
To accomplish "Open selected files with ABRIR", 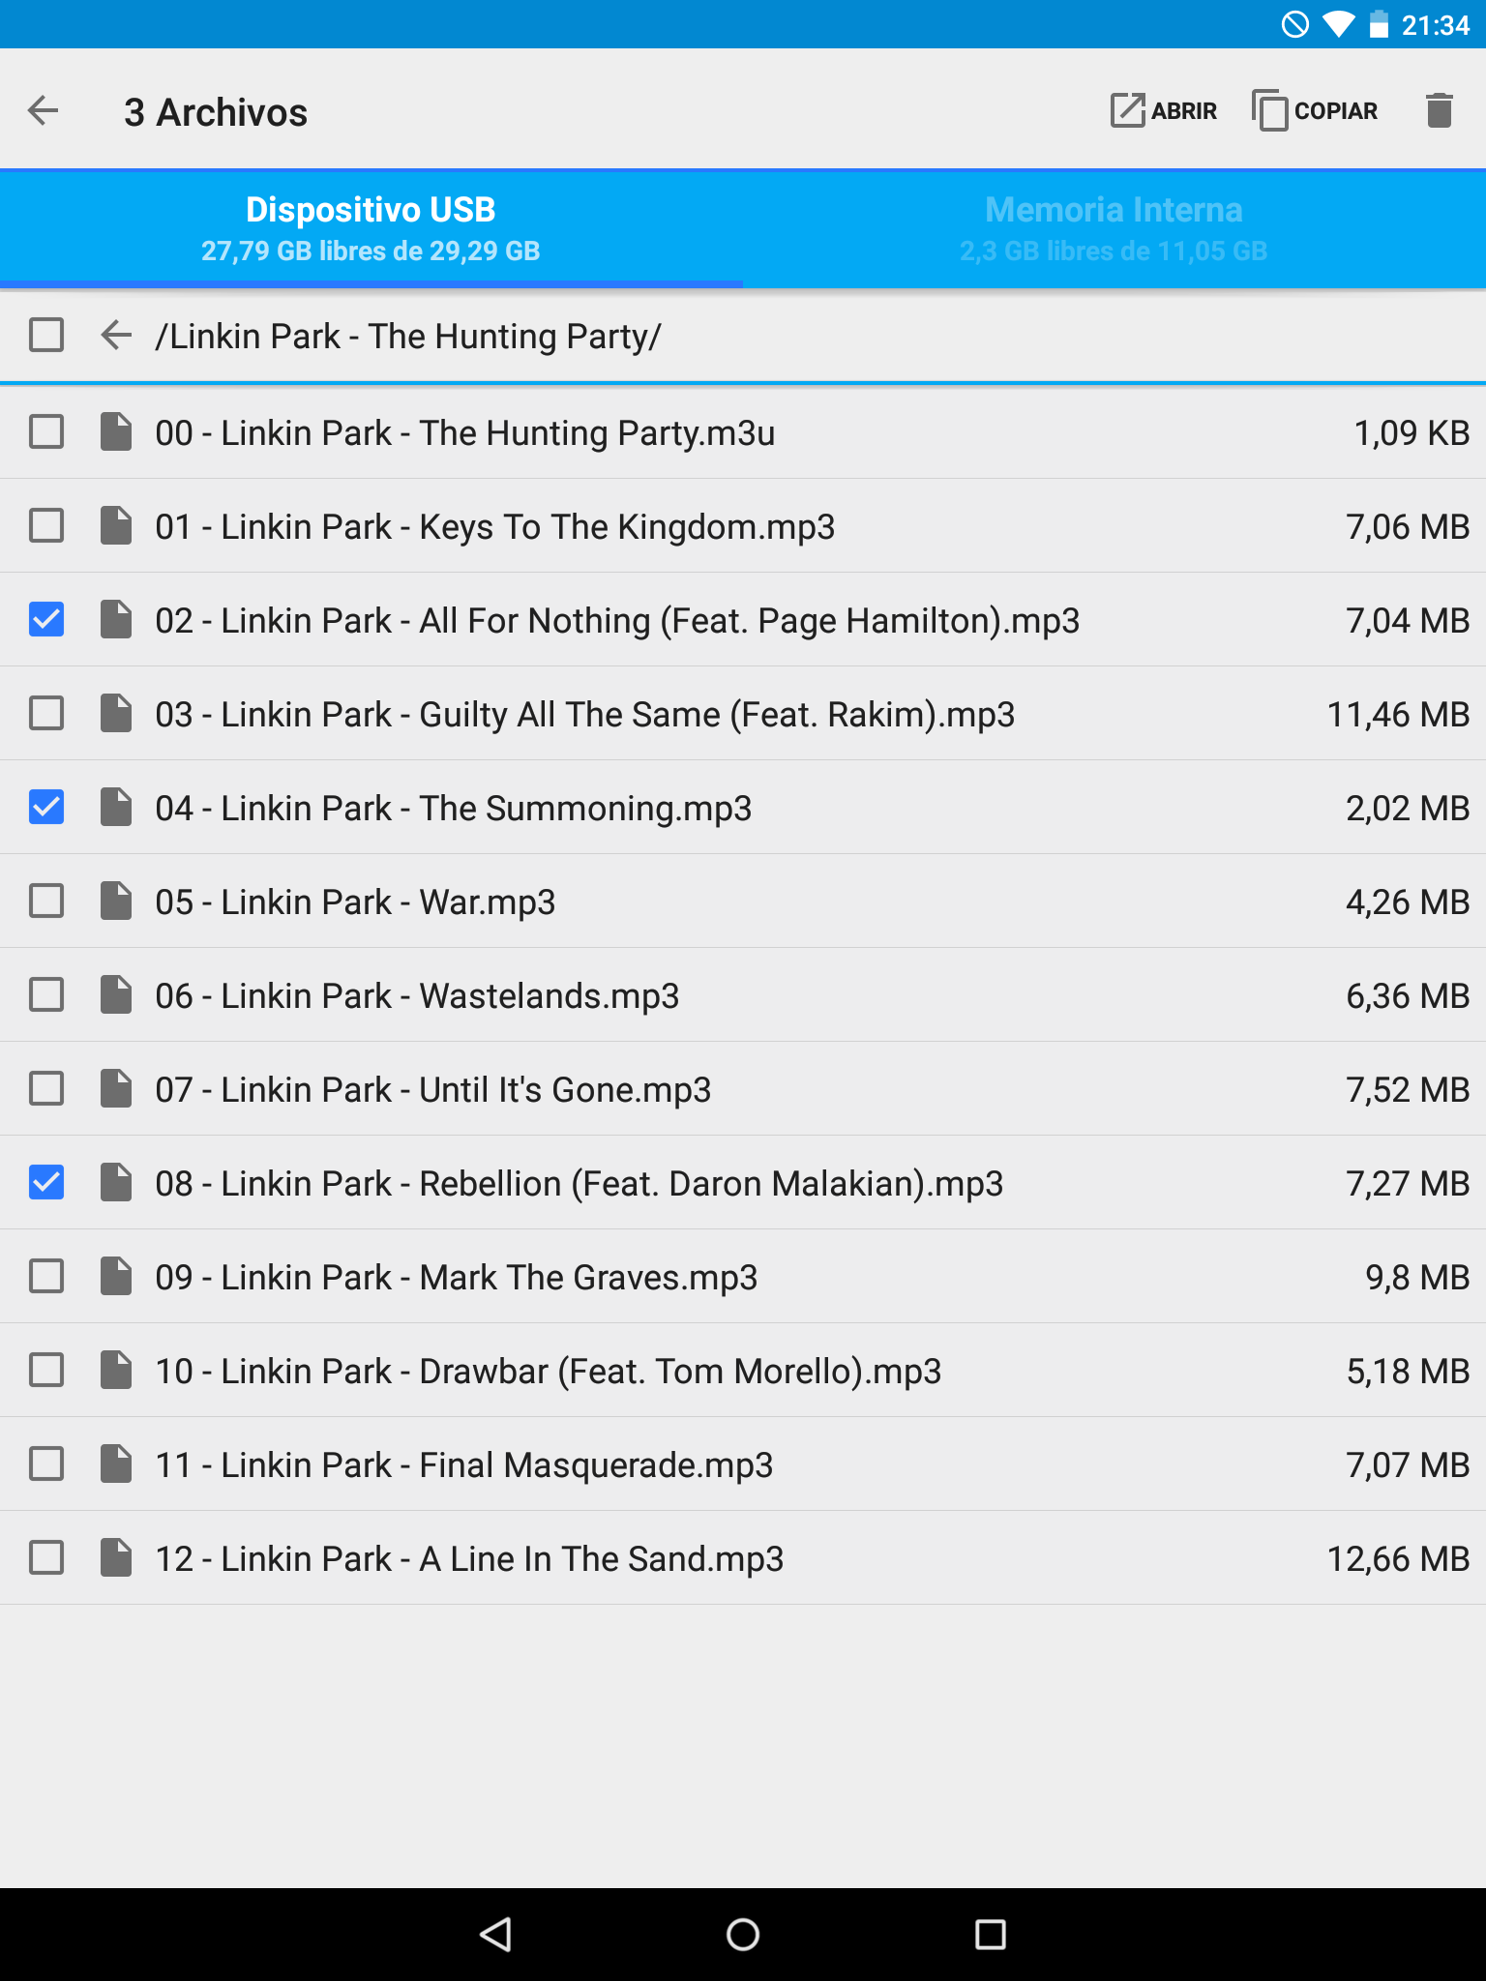I will click(1164, 111).
